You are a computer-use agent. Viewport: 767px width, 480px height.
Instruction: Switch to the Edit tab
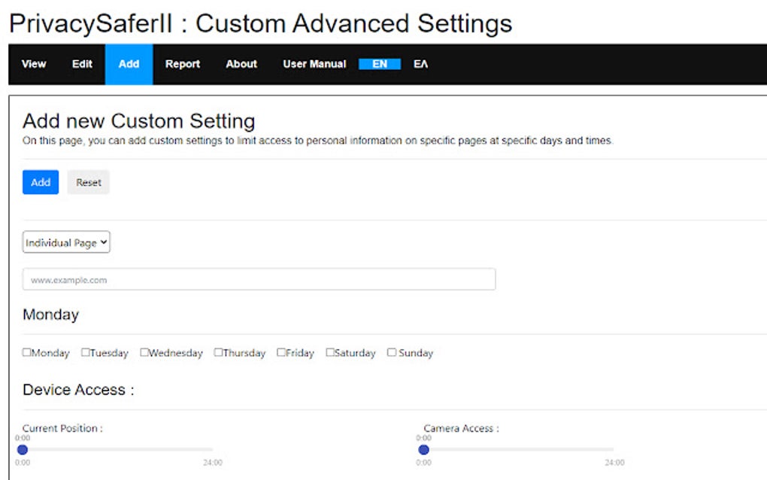82,64
